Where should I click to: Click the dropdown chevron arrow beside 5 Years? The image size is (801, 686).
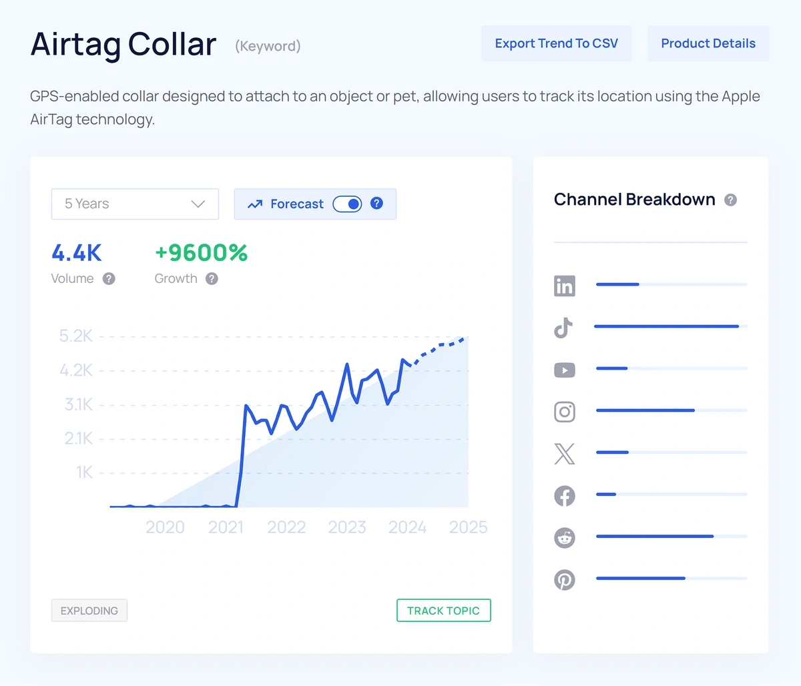click(x=198, y=204)
